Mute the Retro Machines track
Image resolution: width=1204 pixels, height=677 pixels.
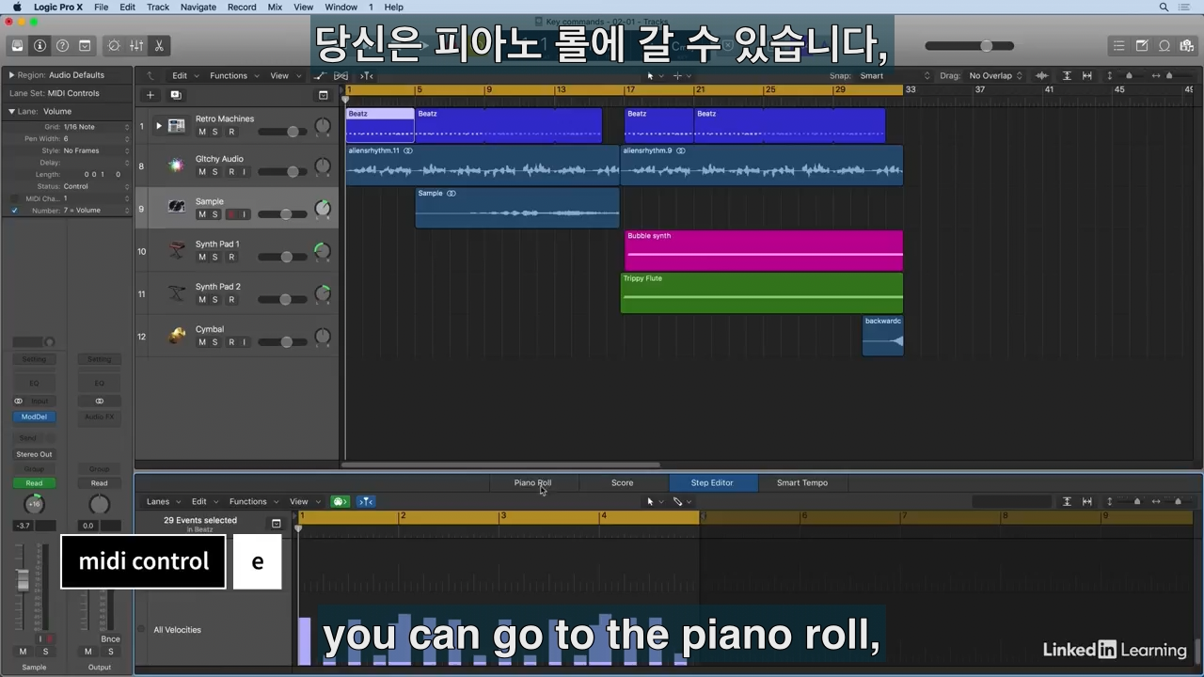coord(201,132)
